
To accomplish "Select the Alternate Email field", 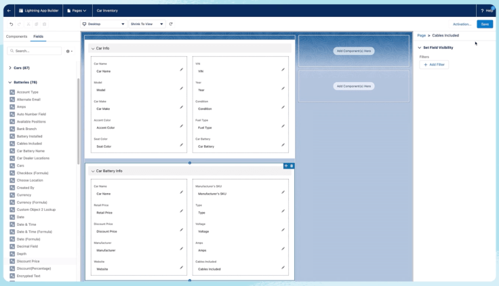I will [28, 100].
